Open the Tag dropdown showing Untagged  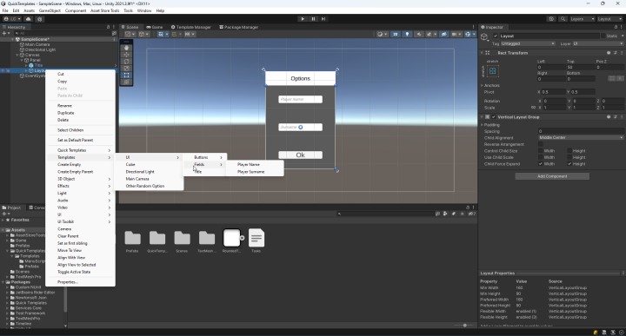[528, 43]
